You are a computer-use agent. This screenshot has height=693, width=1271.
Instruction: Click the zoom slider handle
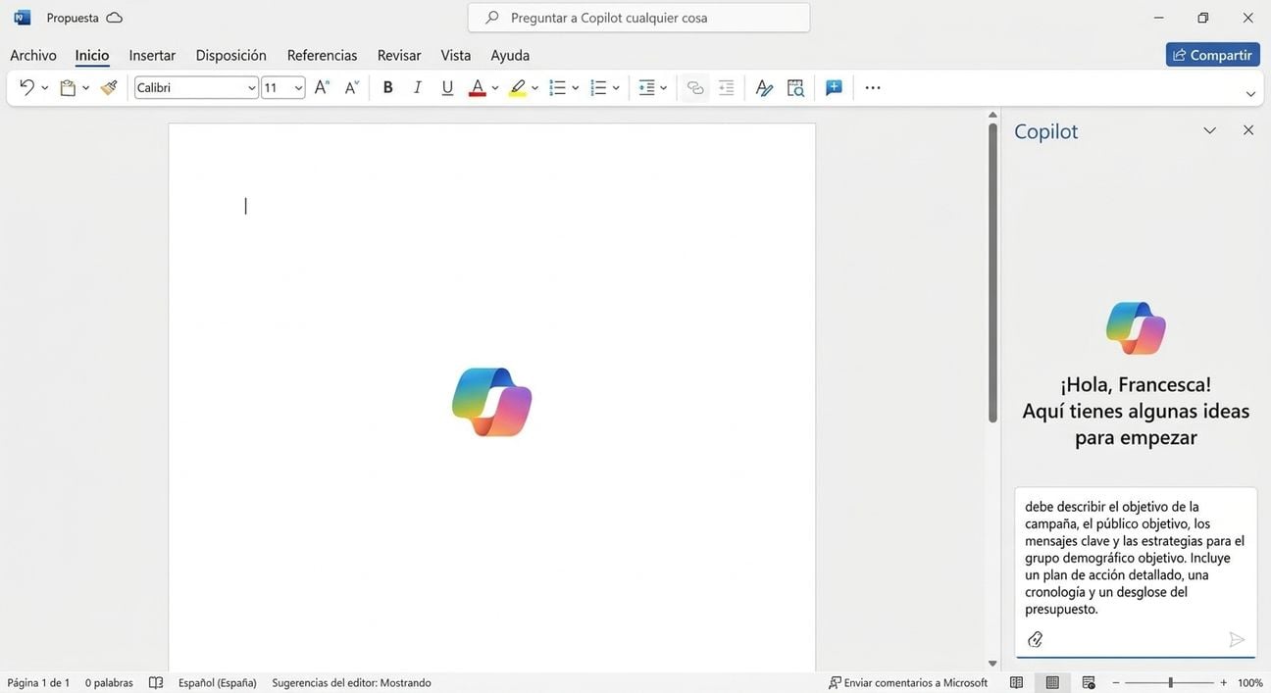[1170, 682]
